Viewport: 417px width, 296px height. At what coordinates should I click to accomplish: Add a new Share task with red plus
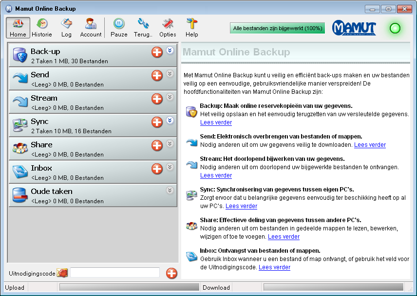click(157, 145)
